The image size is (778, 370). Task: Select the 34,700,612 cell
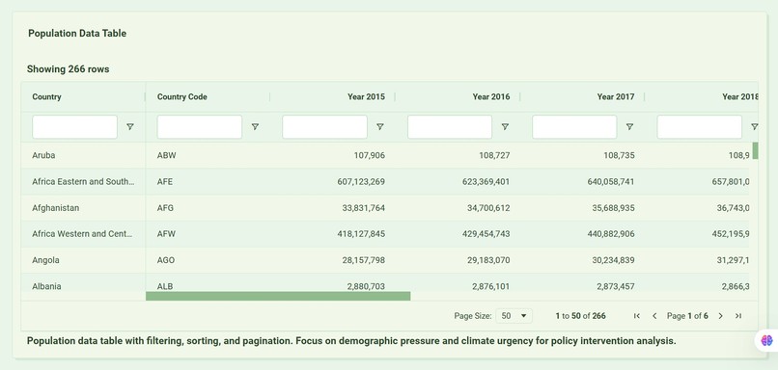(458, 208)
